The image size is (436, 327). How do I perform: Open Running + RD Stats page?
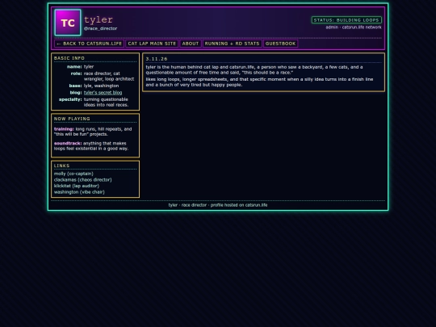(x=233, y=44)
